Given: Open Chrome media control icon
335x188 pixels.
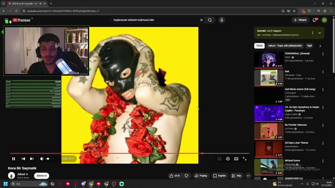Looking at the screenshot, I should [x=319, y=11].
